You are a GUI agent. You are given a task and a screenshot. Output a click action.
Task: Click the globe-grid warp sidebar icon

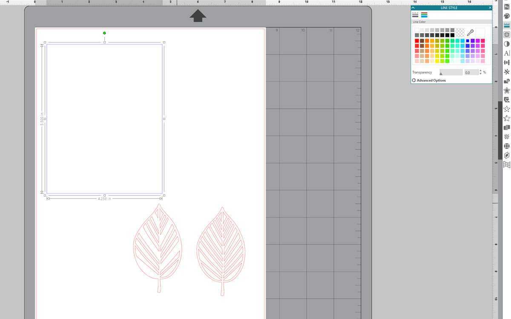click(507, 146)
